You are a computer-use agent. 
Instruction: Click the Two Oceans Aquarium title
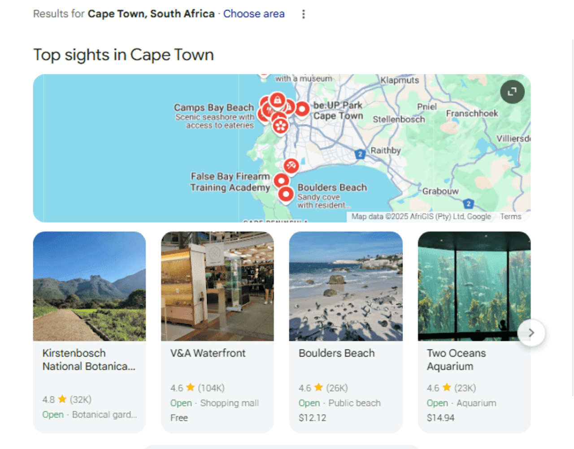coord(456,360)
